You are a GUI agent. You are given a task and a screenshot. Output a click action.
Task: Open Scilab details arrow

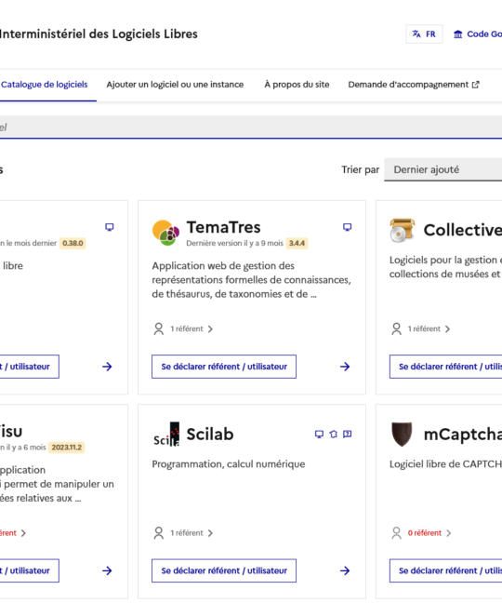click(x=345, y=570)
